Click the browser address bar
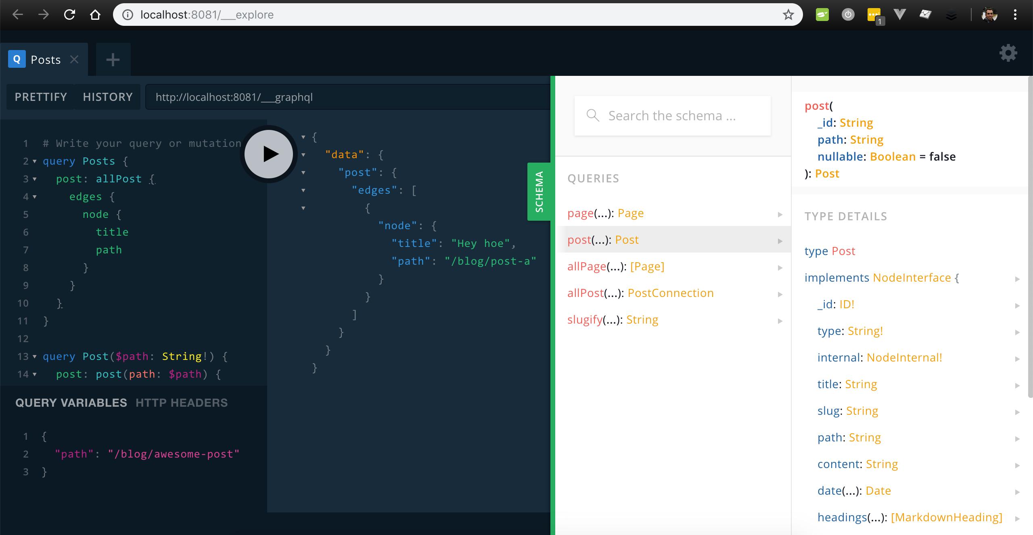Viewport: 1033px width, 535px height. (x=458, y=15)
